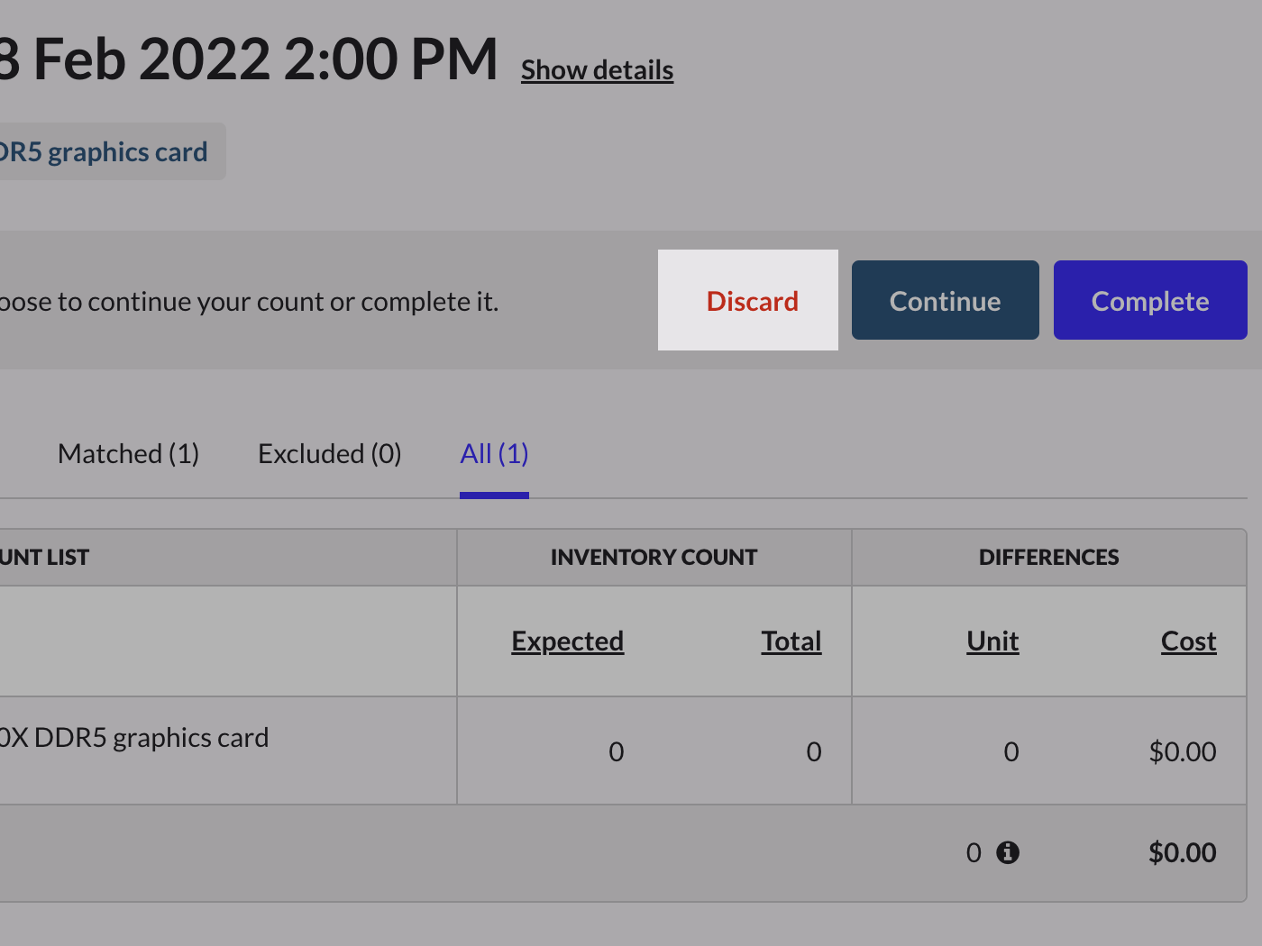The width and height of the screenshot is (1262, 946).
Task: Sort by the Cost column header
Action: [x=1188, y=641]
